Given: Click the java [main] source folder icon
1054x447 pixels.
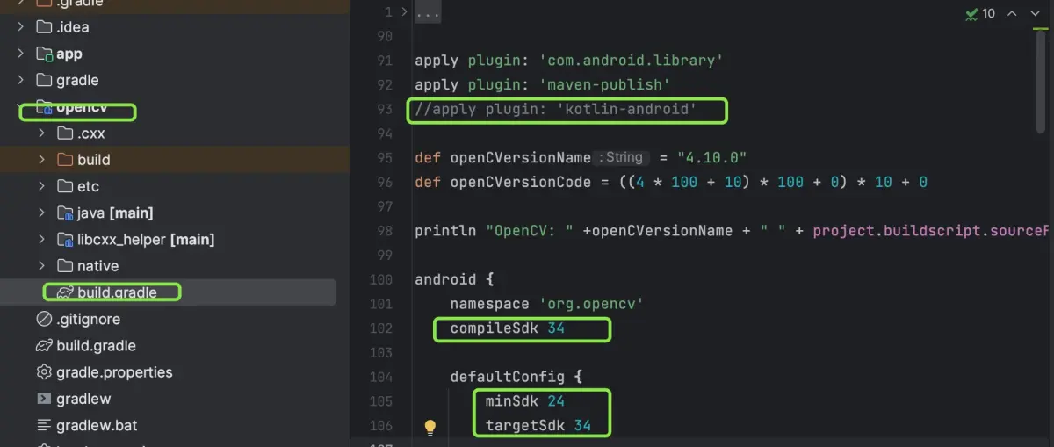Looking at the screenshot, I should (65, 213).
